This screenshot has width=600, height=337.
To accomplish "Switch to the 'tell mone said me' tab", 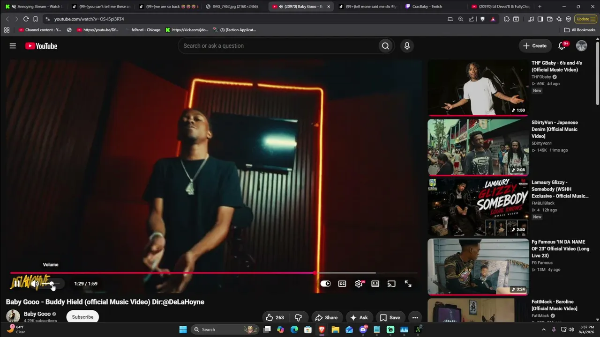I will click(x=367, y=7).
